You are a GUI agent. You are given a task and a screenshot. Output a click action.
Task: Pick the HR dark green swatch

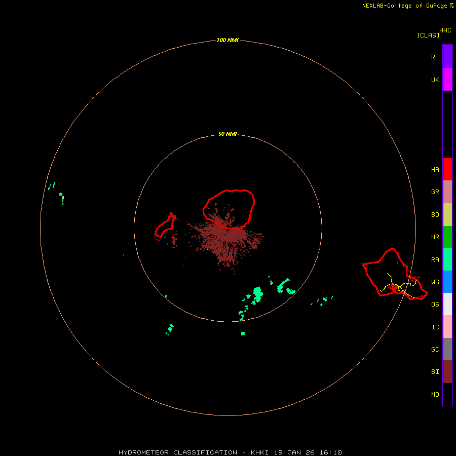(x=447, y=237)
